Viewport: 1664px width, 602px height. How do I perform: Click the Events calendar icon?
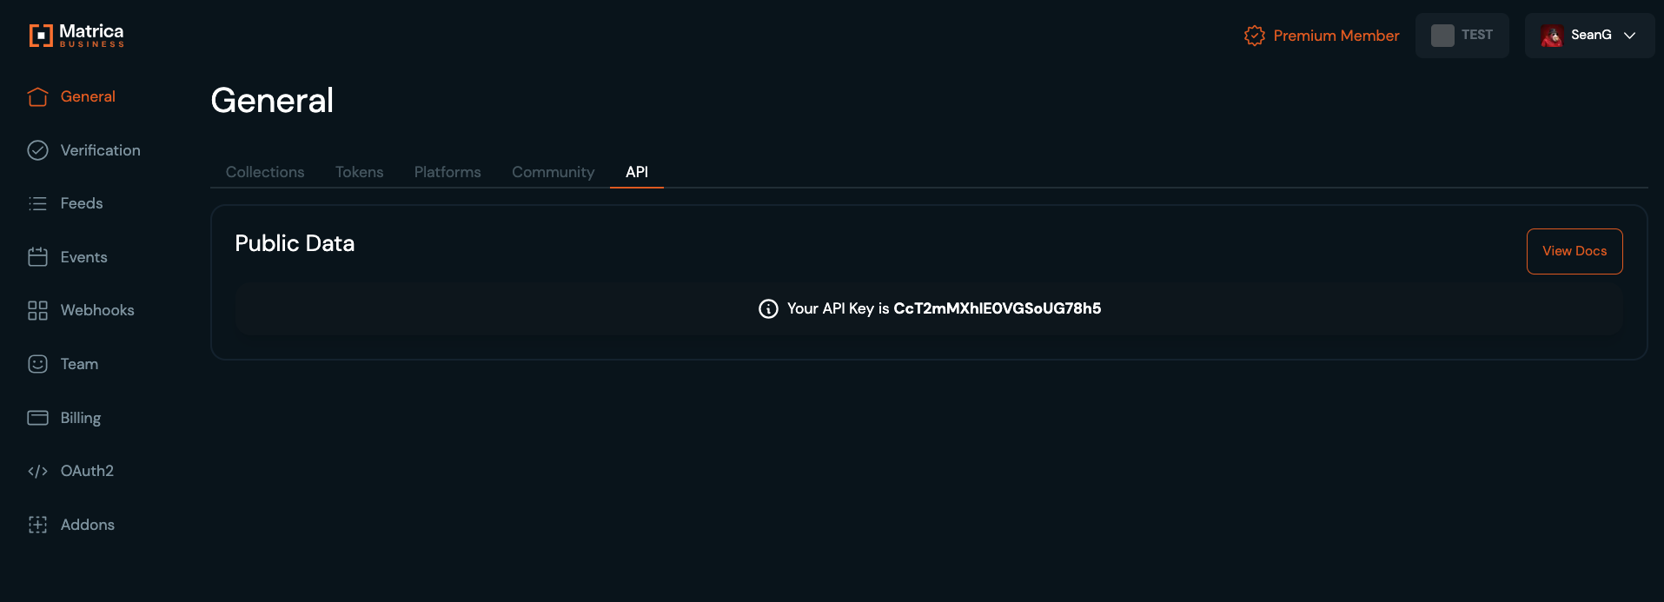[37, 257]
